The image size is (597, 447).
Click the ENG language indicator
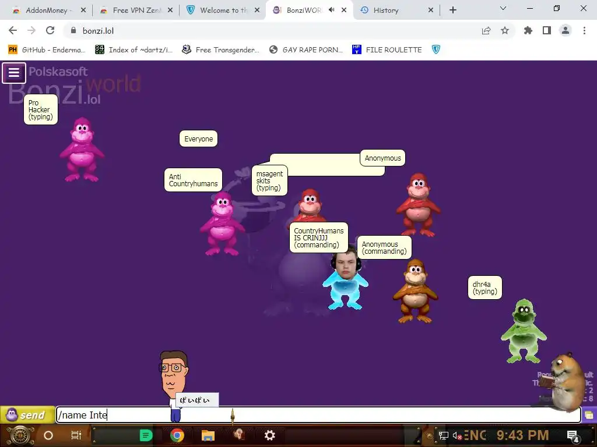click(x=475, y=435)
